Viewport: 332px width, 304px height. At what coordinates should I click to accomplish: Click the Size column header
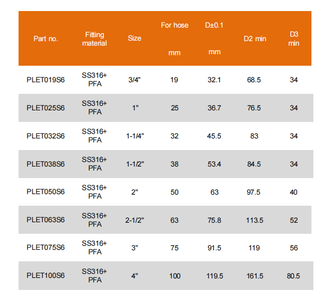coord(134,38)
